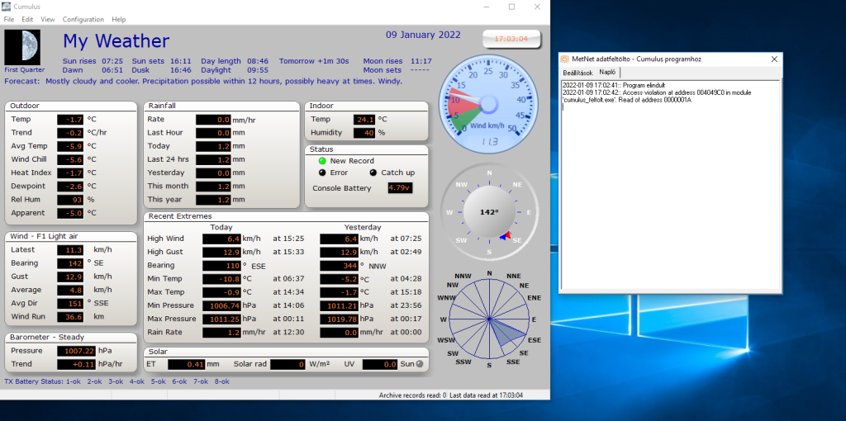Image resolution: width=846 pixels, height=421 pixels.
Task: Open the File menu
Action: (x=9, y=19)
